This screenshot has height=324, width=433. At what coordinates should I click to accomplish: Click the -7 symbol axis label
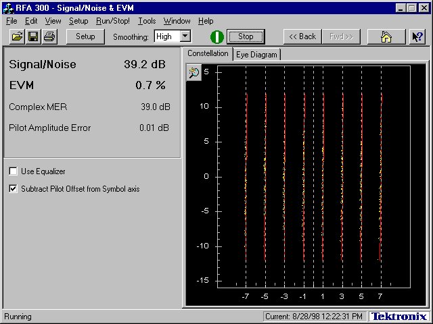click(x=245, y=296)
